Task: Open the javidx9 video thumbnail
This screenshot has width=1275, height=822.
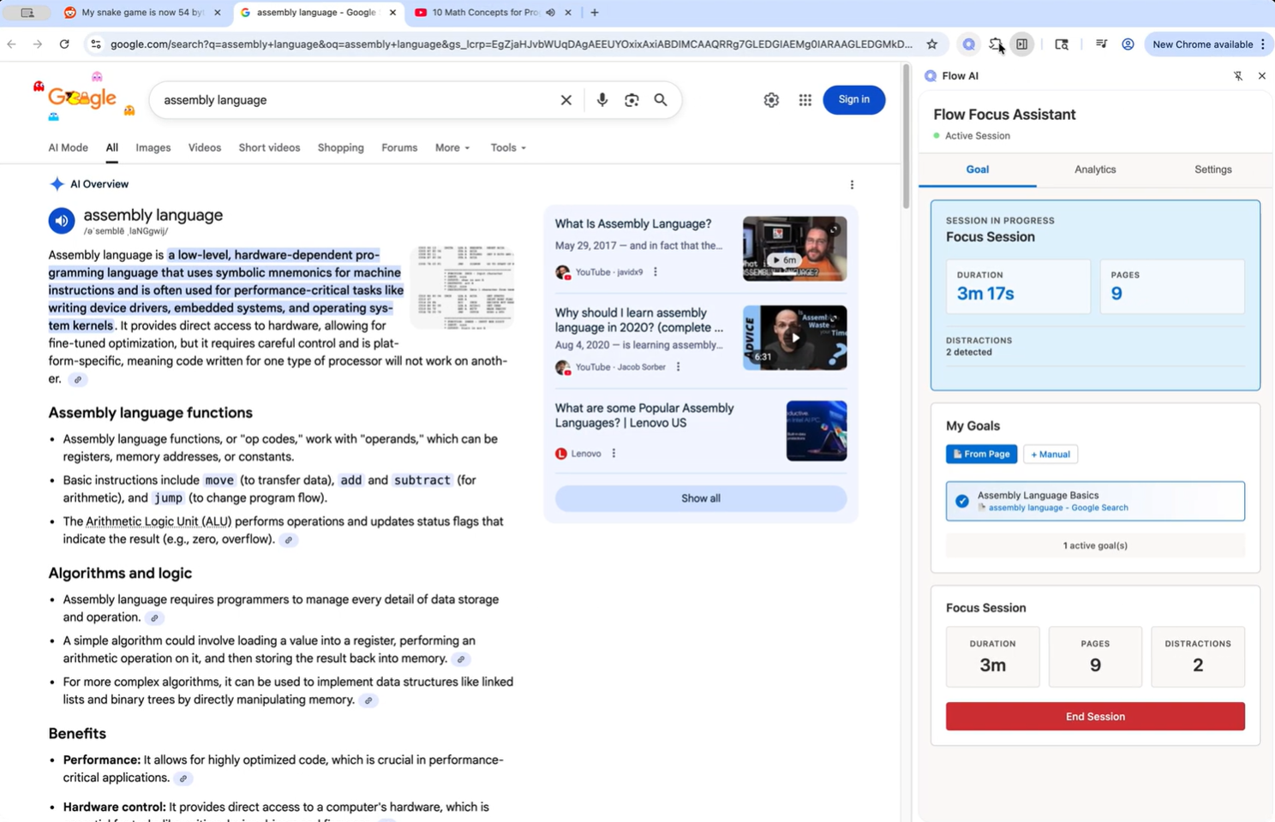Action: click(794, 248)
